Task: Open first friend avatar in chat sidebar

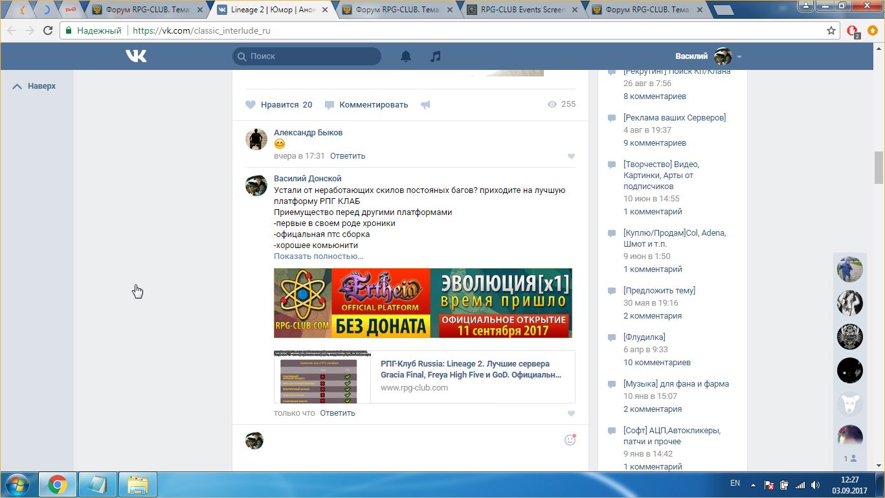Action: (849, 269)
